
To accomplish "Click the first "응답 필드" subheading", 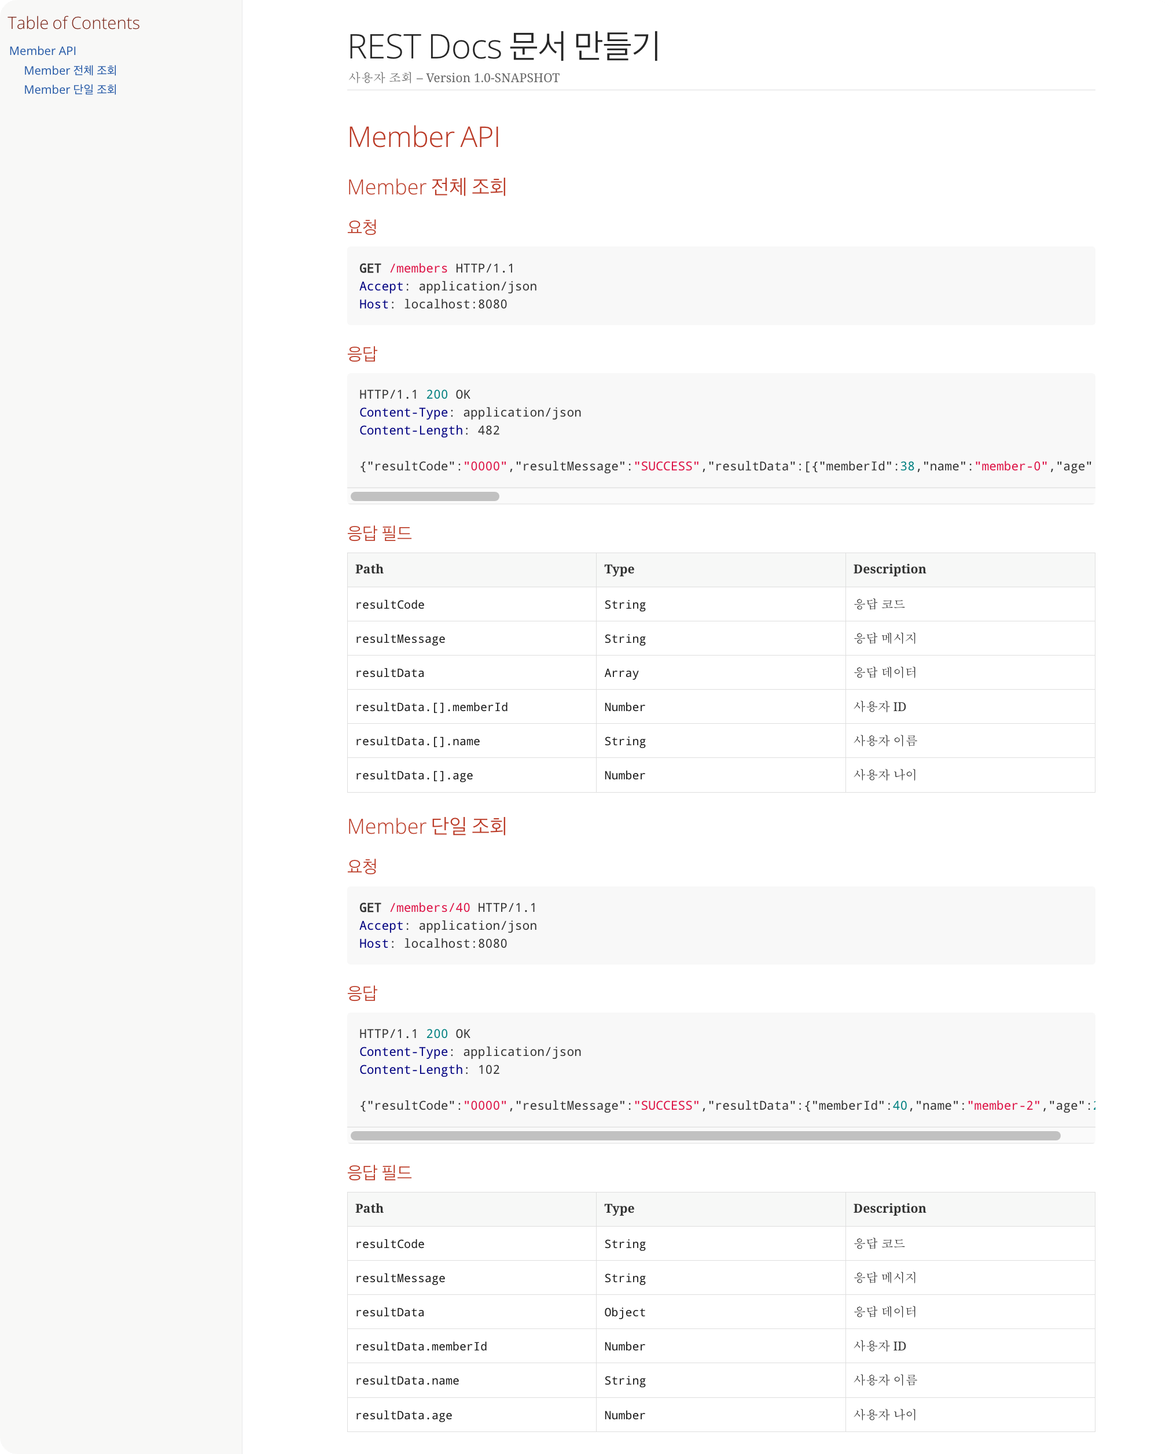I will click(x=380, y=533).
